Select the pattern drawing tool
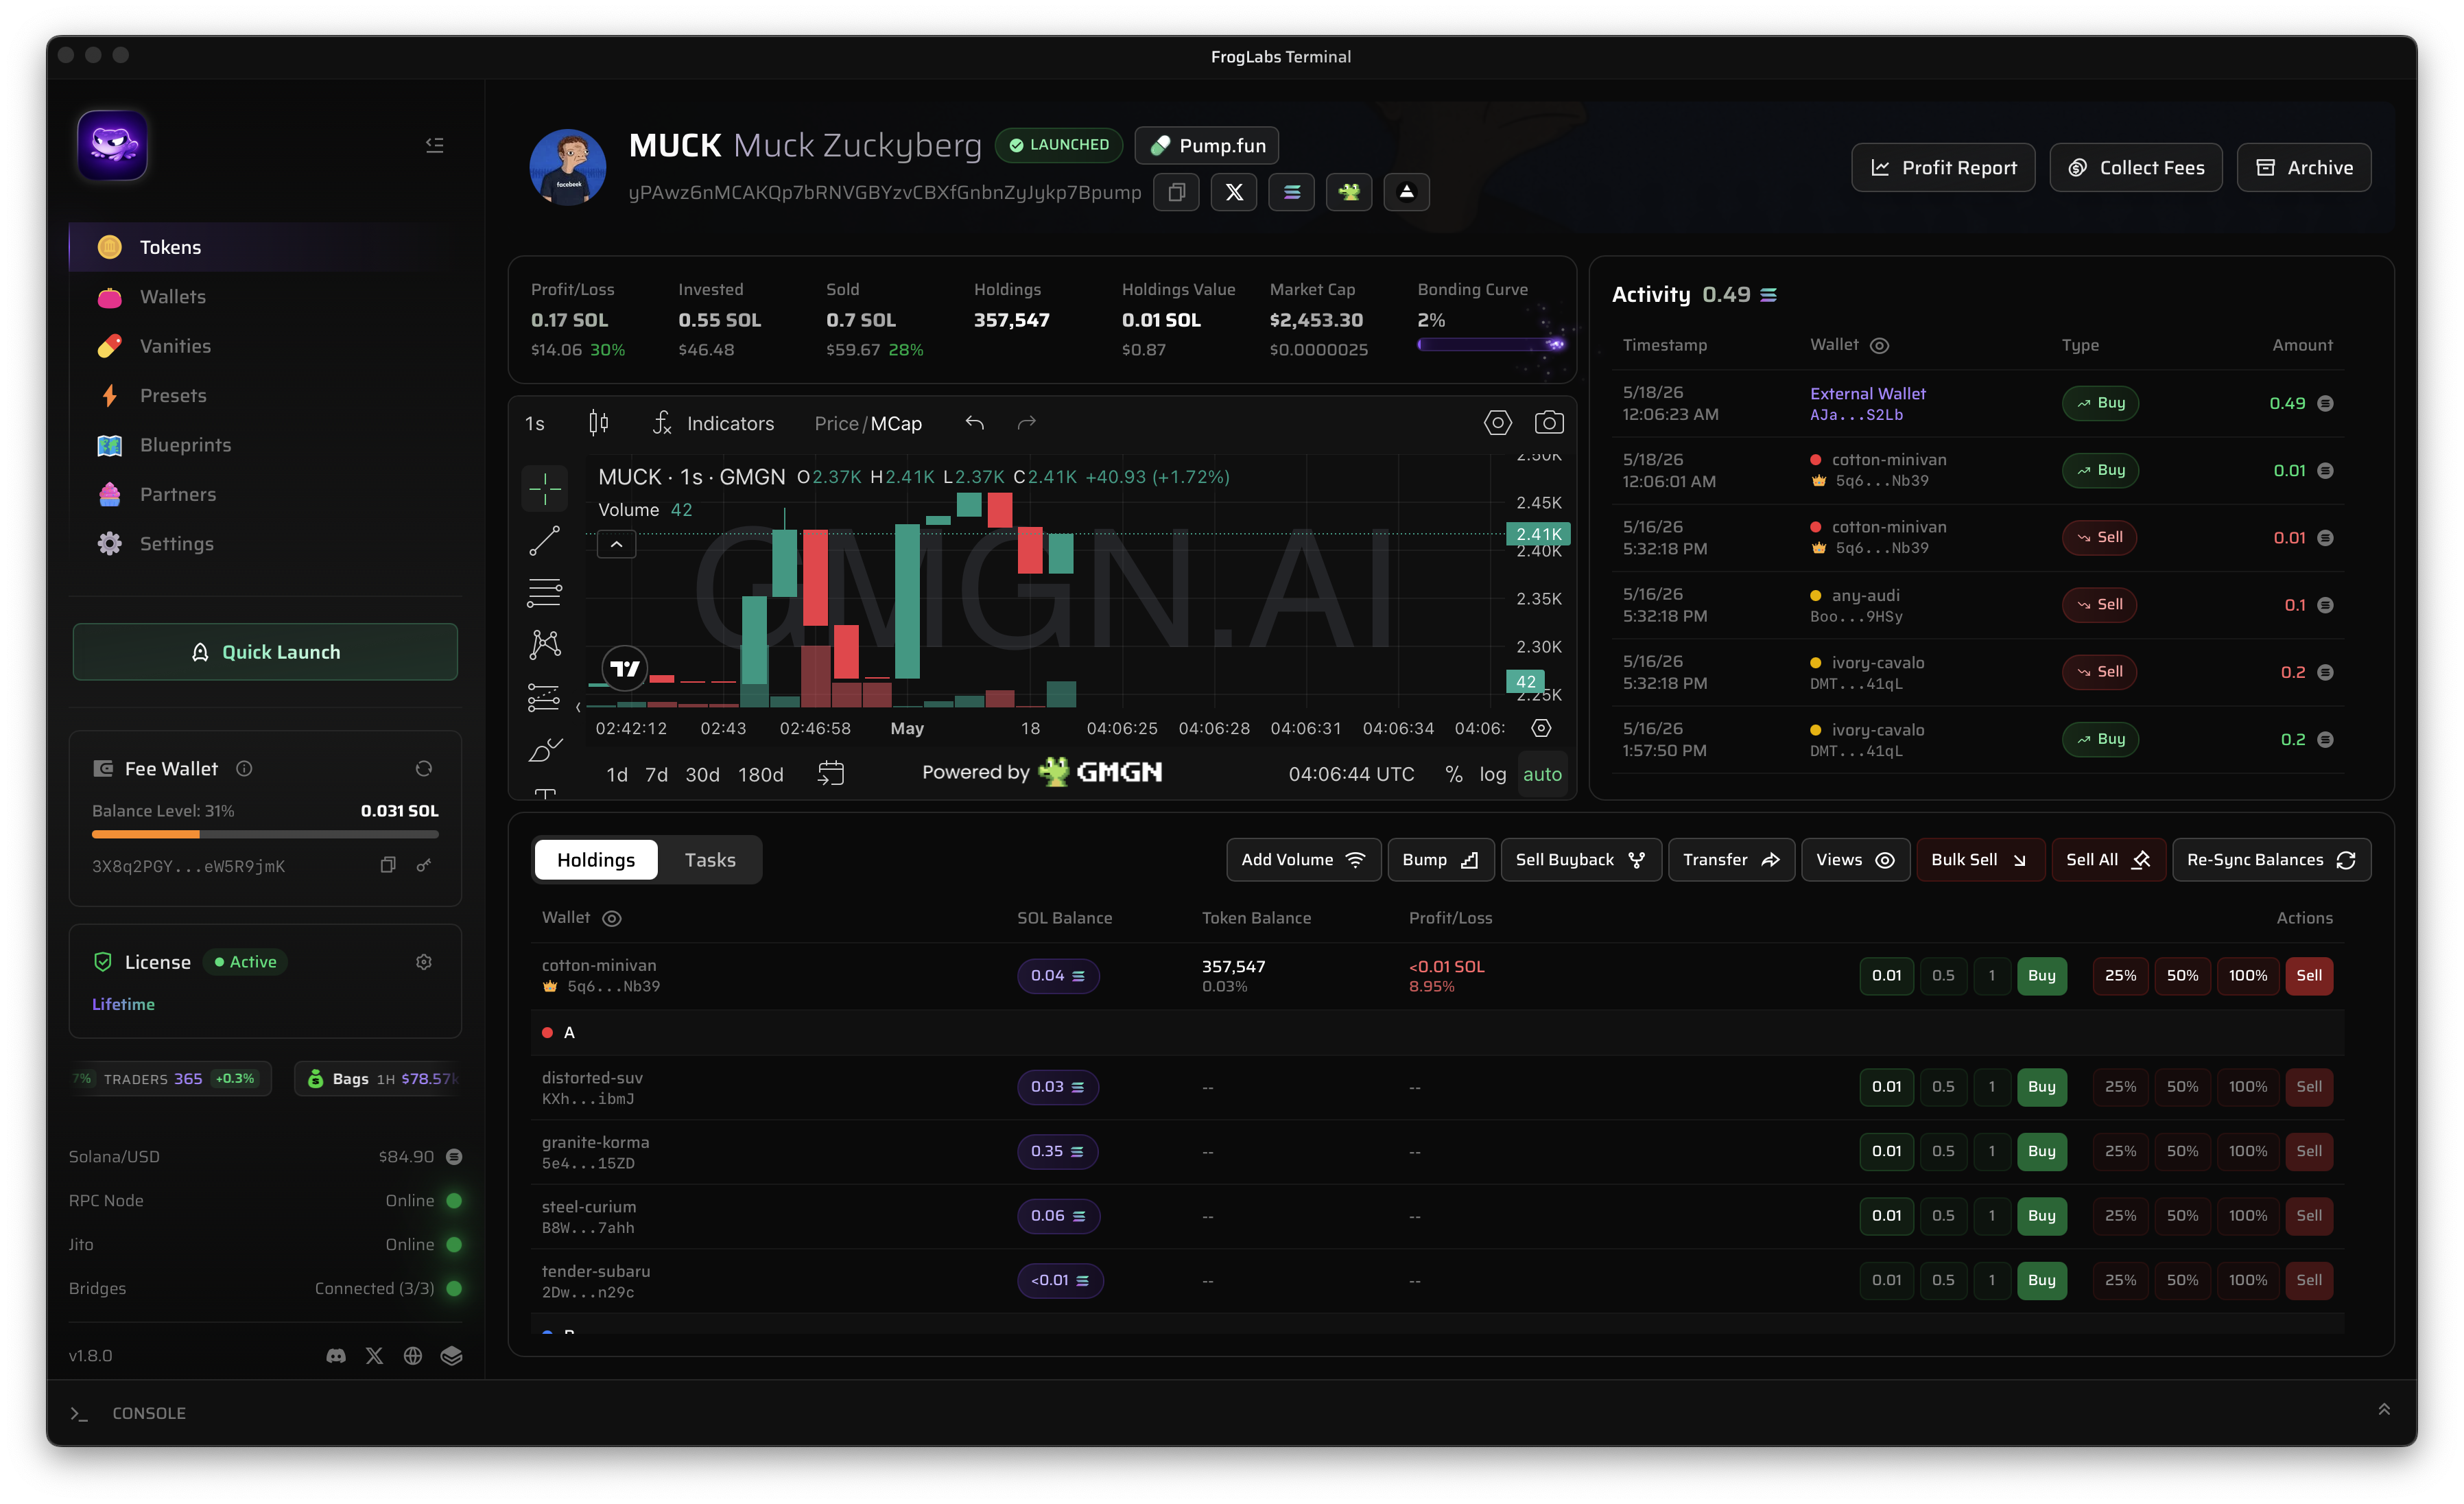Viewport: 2464px width, 1504px height. (545, 644)
